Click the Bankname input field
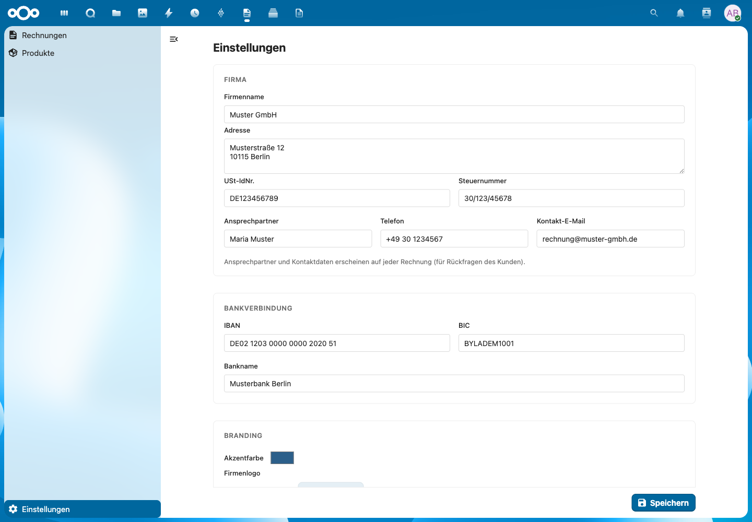This screenshot has height=522, width=752. point(454,383)
